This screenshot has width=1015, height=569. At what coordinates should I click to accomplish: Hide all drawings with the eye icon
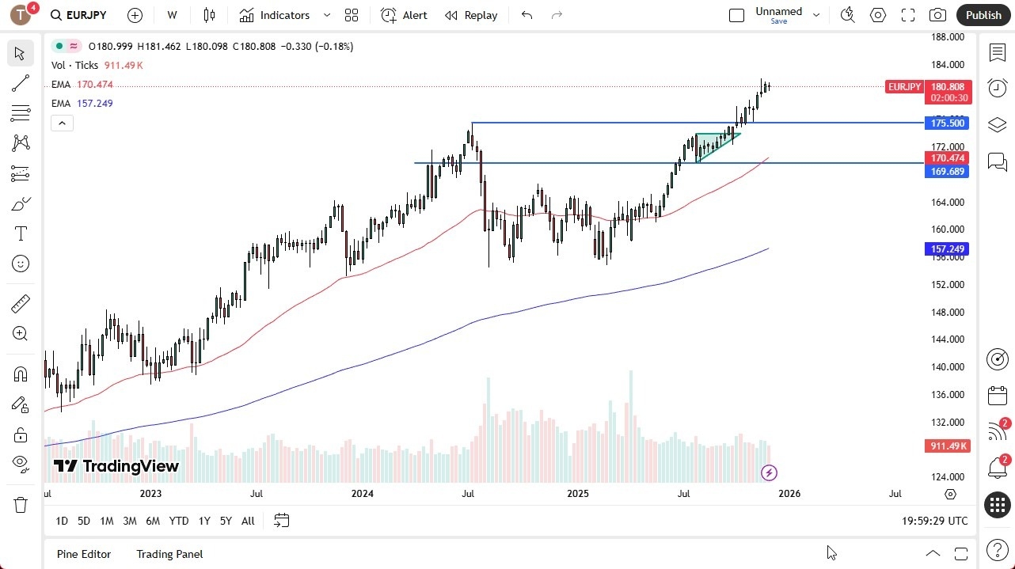21,464
